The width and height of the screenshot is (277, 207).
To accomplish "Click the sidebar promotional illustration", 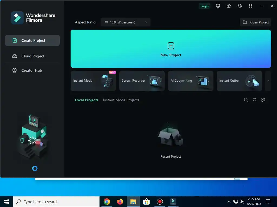I will click(32, 137).
